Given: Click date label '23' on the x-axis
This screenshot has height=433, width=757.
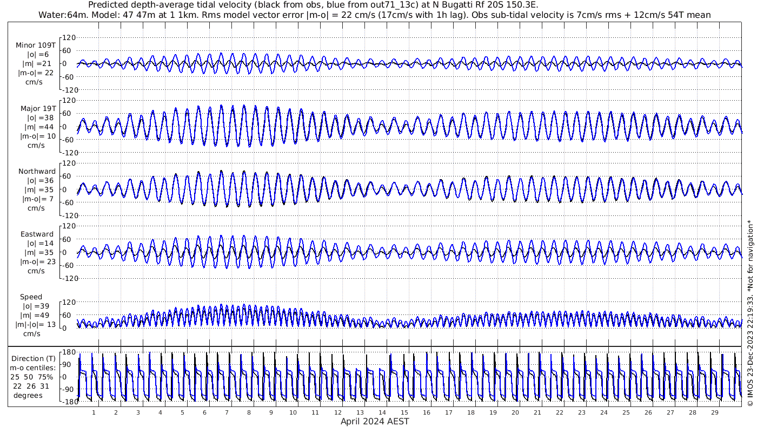Looking at the screenshot, I should click(x=581, y=413).
